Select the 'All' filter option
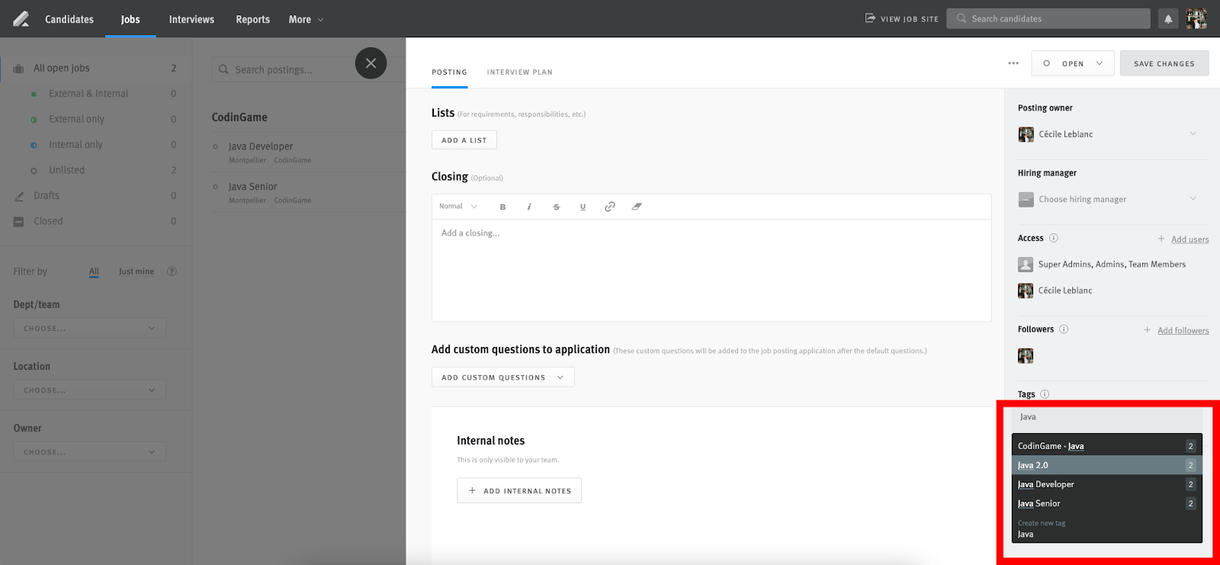 coord(94,271)
